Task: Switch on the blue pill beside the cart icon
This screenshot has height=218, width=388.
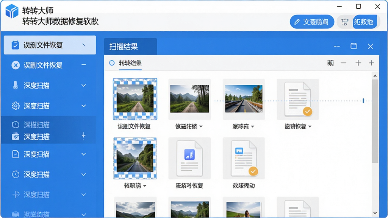Action: point(365,22)
